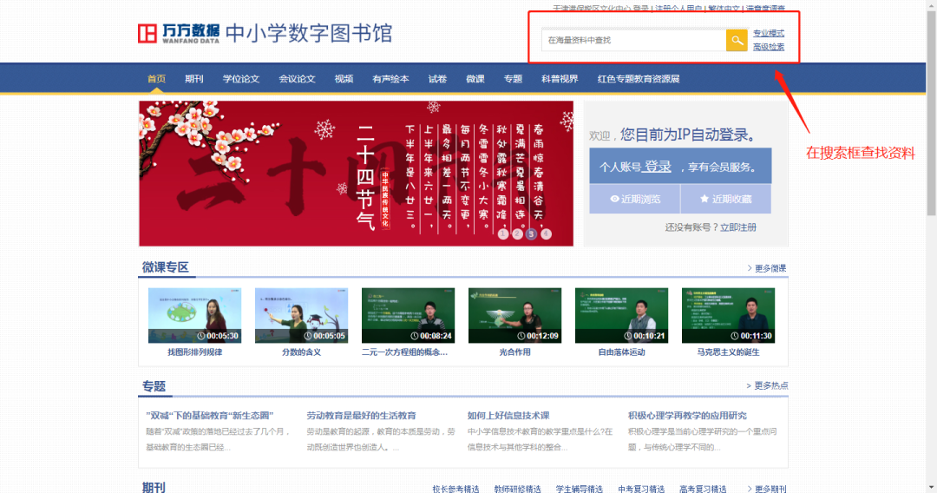Screen dimensions: 937x493
Task: Click the 二十四节气 banner image
Action: pos(357,174)
